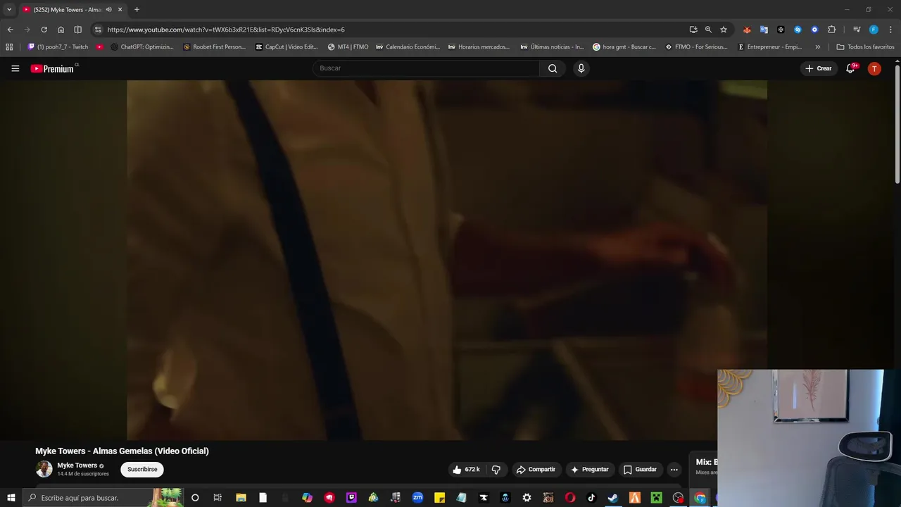Save video with Guardar button
Viewport: 901px width, 507px height.
[640, 470]
